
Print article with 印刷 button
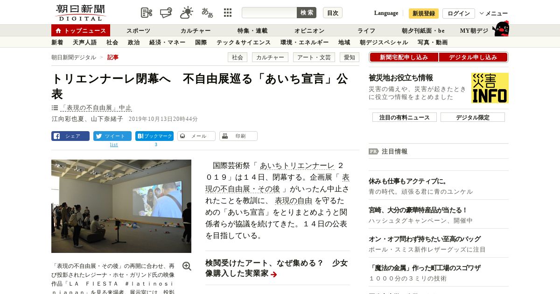coord(238,136)
